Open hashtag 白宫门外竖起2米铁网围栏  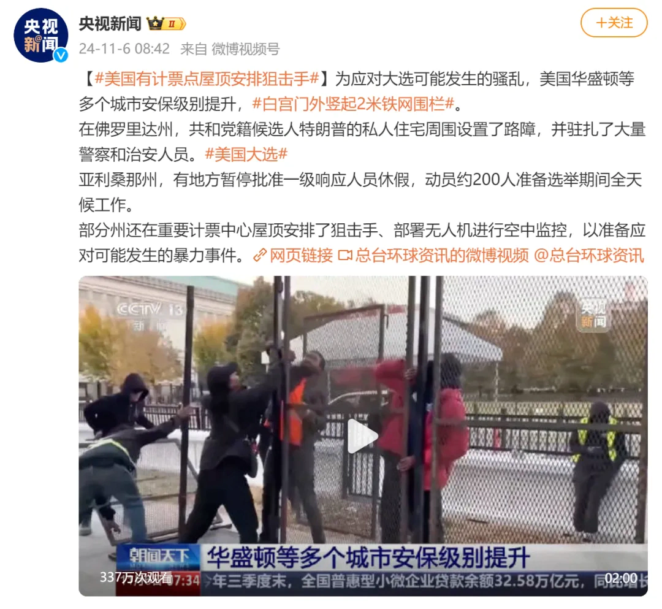point(353,104)
